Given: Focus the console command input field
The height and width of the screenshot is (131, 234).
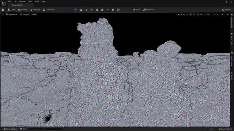Looking at the screenshot, I should (45, 129).
